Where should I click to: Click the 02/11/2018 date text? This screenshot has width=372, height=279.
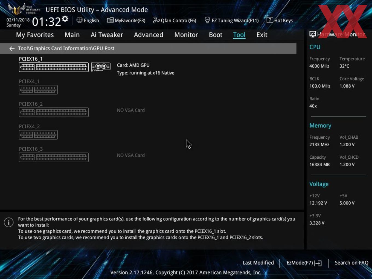(x=18, y=20)
